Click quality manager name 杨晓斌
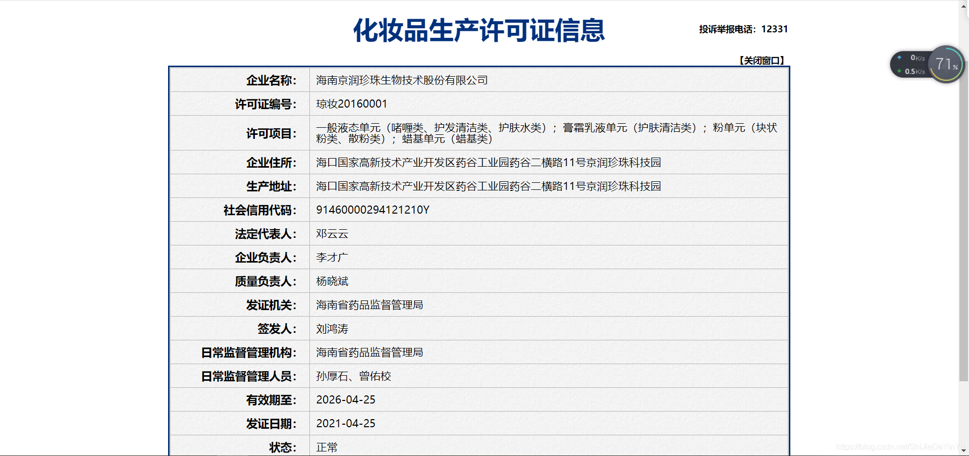 (x=332, y=281)
